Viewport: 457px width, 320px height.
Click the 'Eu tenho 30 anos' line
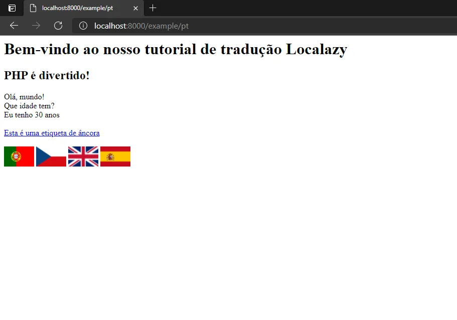tap(32, 115)
